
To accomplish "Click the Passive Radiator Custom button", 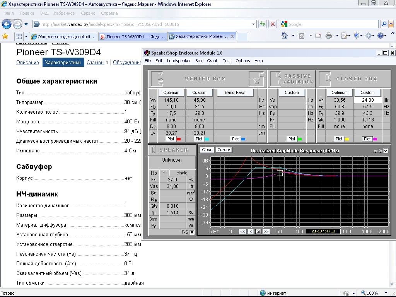I will pyautogui.click(x=292, y=92).
